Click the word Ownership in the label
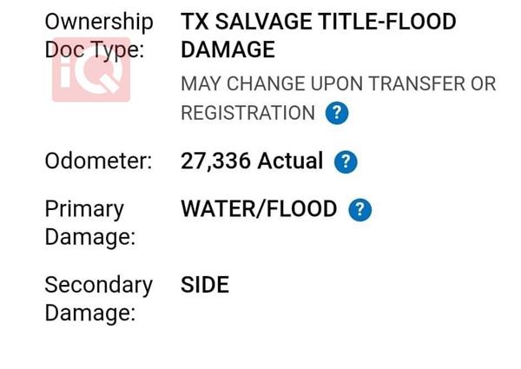The height and width of the screenshot is (369, 521). (98, 22)
